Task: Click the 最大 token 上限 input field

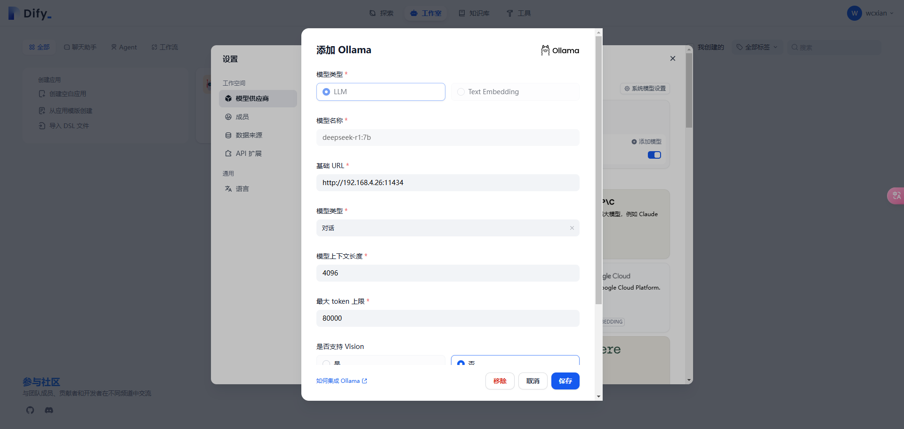Action: [448, 318]
